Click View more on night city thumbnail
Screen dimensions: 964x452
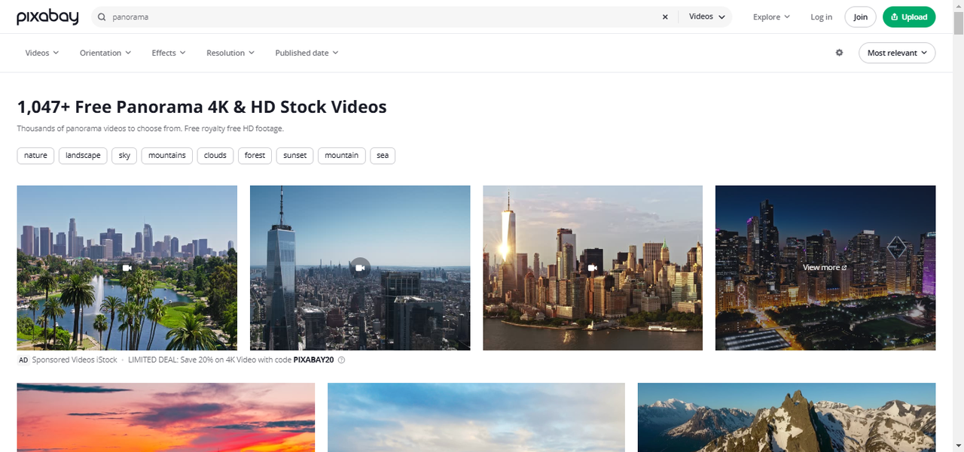point(825,268)
